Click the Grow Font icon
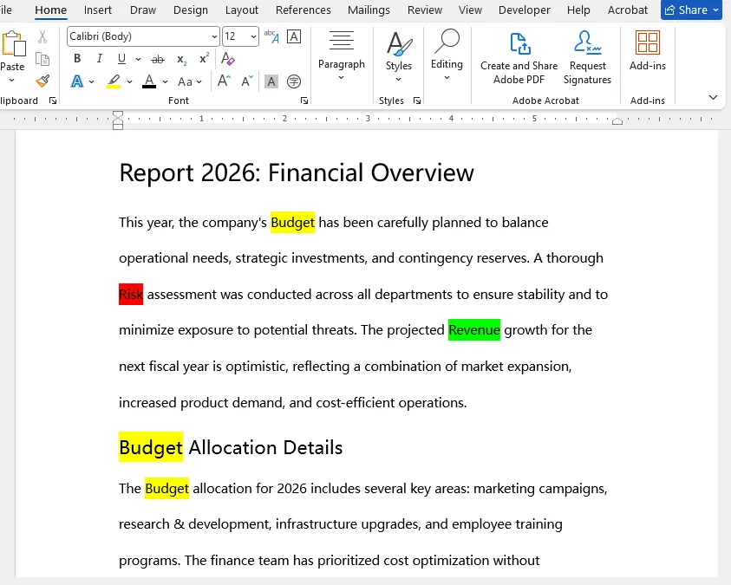The height and width of the screenshot is (585, 731). pos(221,81)
